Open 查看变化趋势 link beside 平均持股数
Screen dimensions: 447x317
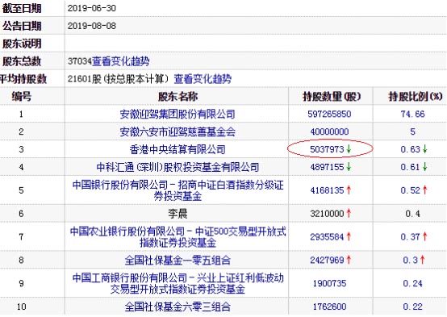click(203, 79)
